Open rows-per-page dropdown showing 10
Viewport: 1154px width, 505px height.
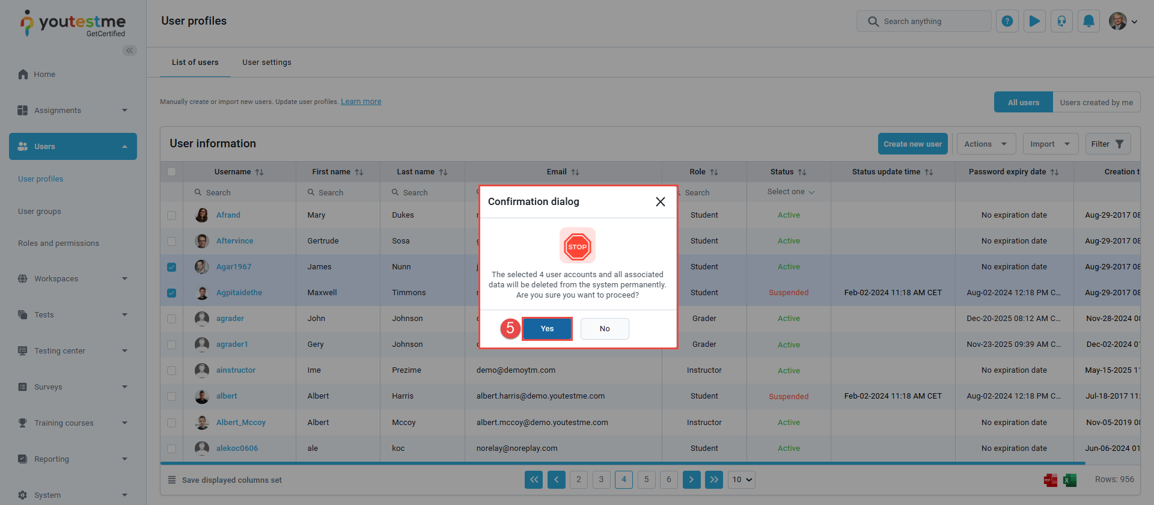point(742,480)
